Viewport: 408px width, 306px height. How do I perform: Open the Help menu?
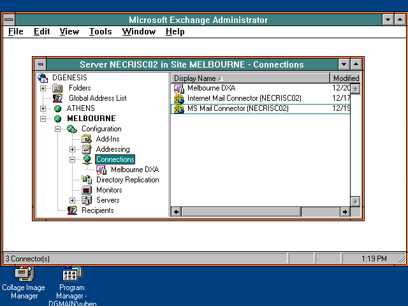[x=175, y=31]
